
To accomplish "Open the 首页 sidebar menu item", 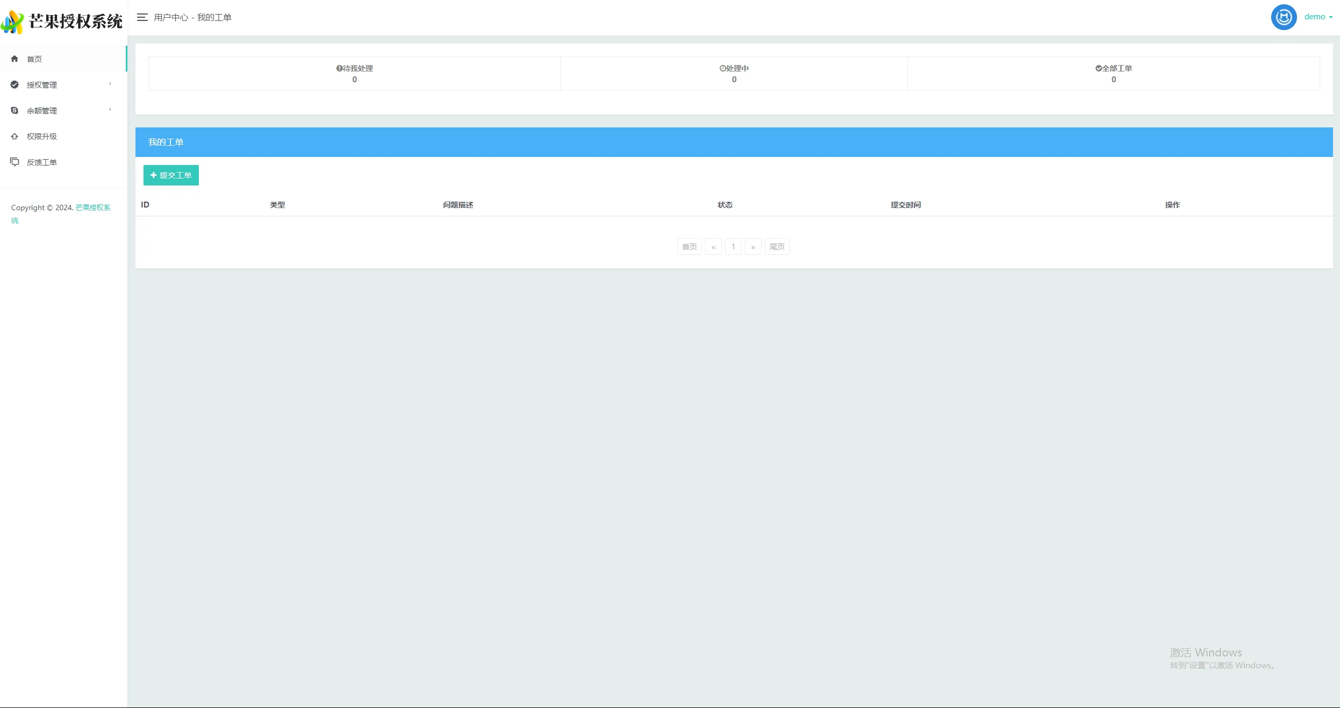I will (34, 59).
